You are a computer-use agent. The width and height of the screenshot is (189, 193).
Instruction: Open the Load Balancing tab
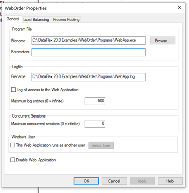[36, 20]
